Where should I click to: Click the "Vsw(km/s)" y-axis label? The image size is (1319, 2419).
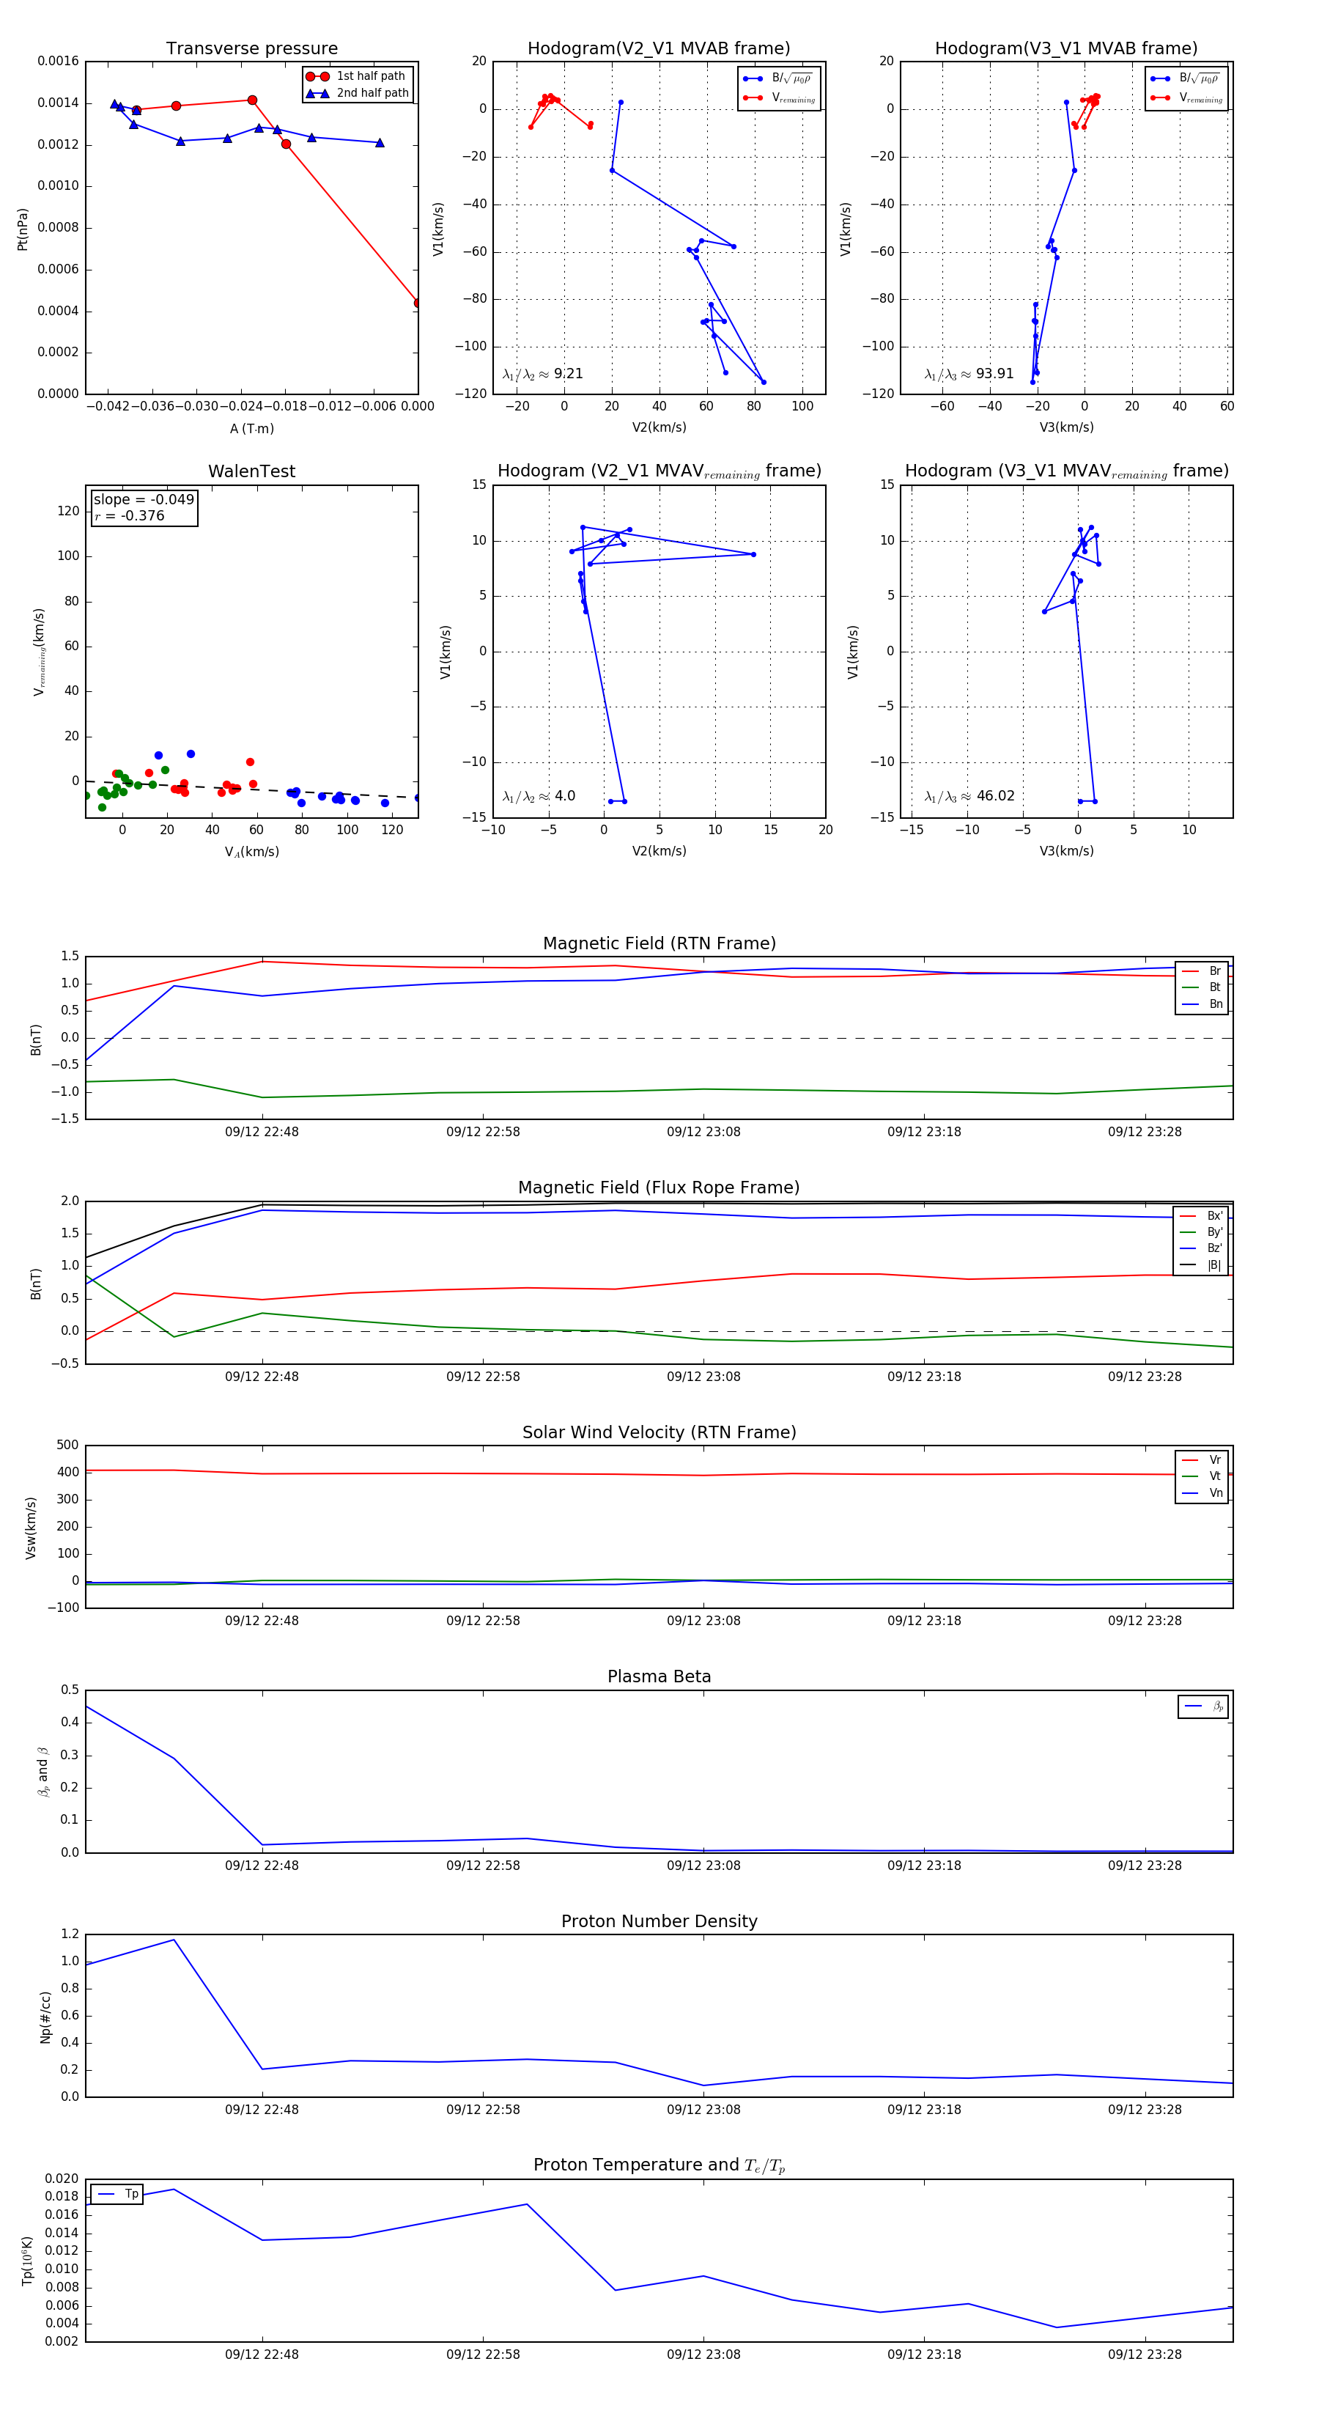click(31, 1528)
